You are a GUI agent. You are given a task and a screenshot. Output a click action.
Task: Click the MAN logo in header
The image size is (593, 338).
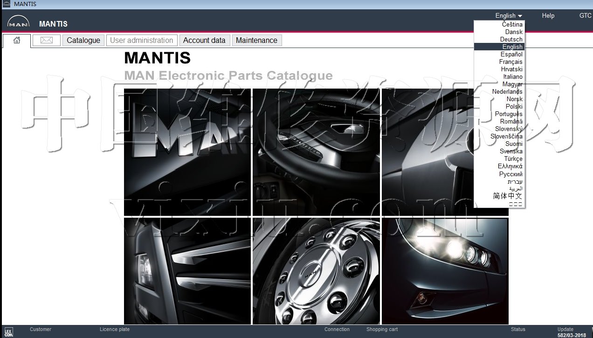[19, 23]
